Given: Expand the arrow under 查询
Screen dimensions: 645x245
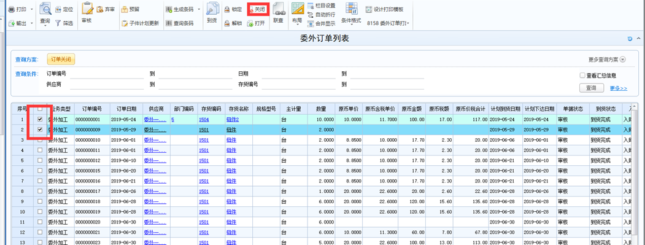Looking at the screenshot, I should (45, 26).
